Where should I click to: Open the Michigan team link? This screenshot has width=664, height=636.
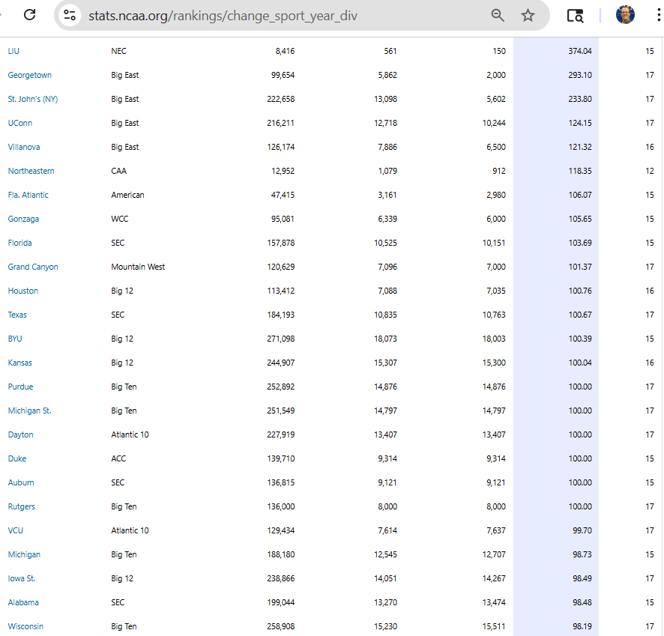(24, 555)
